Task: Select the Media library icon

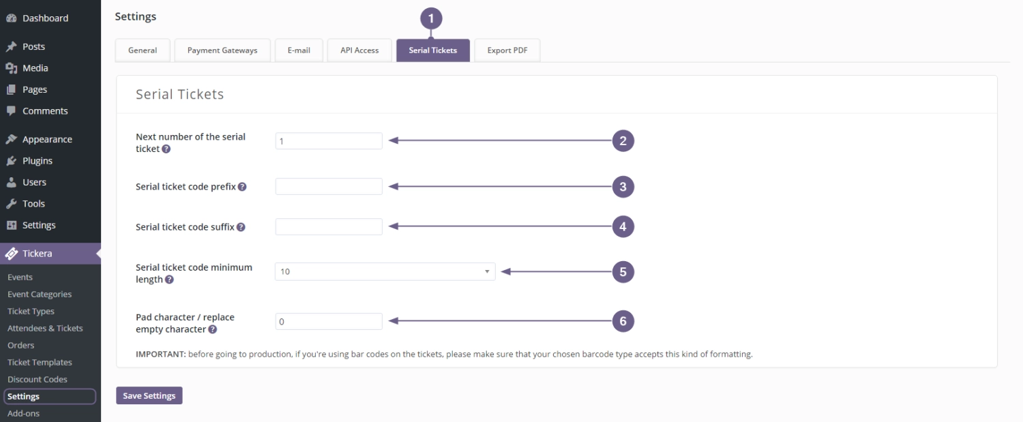Action: click(x=11, y=67)
